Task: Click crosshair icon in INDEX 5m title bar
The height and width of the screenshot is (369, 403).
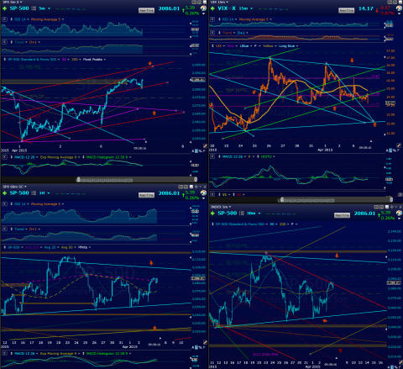Action: point(392,207)
